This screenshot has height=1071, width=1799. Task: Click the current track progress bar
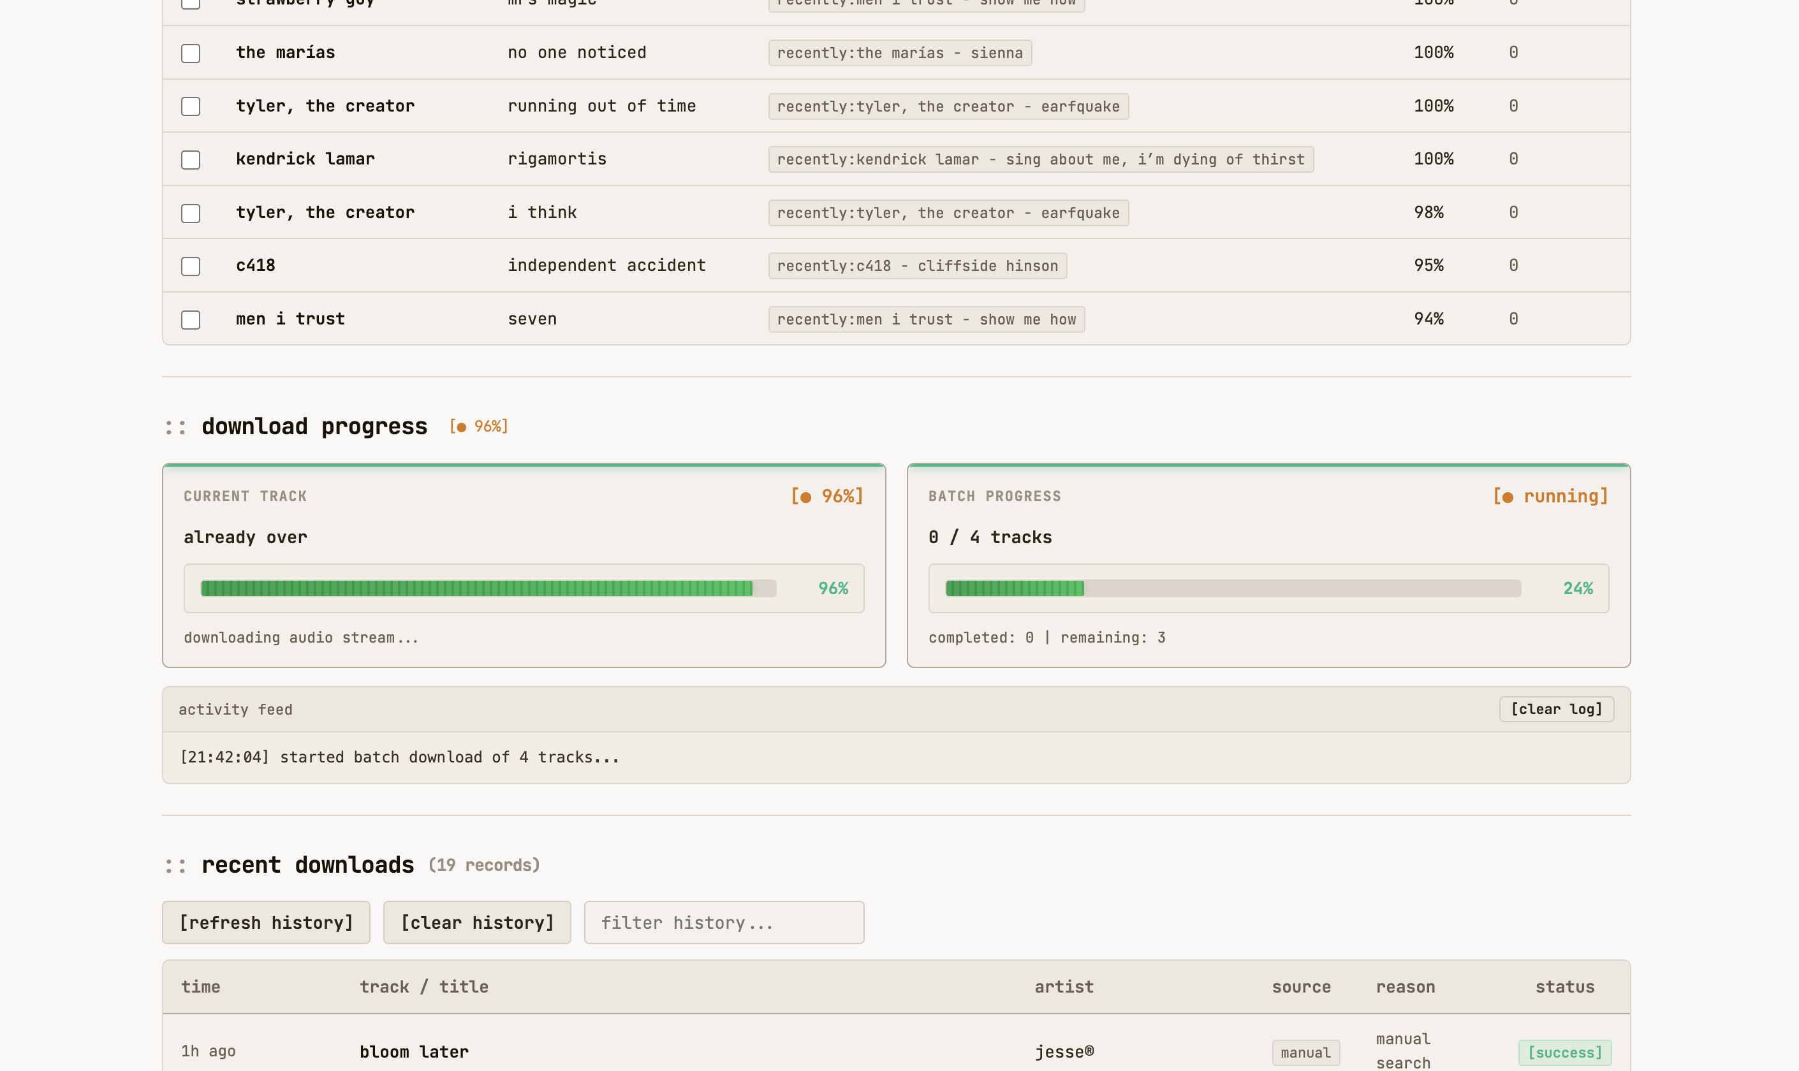pos(488,588)
